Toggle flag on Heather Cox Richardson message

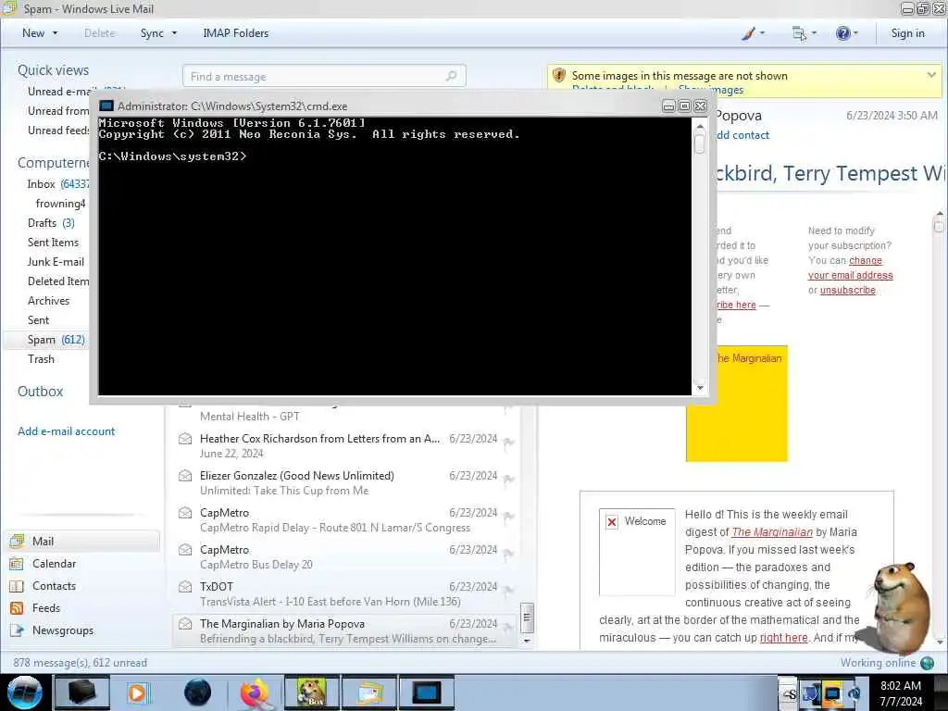click(x=509, y=442)
